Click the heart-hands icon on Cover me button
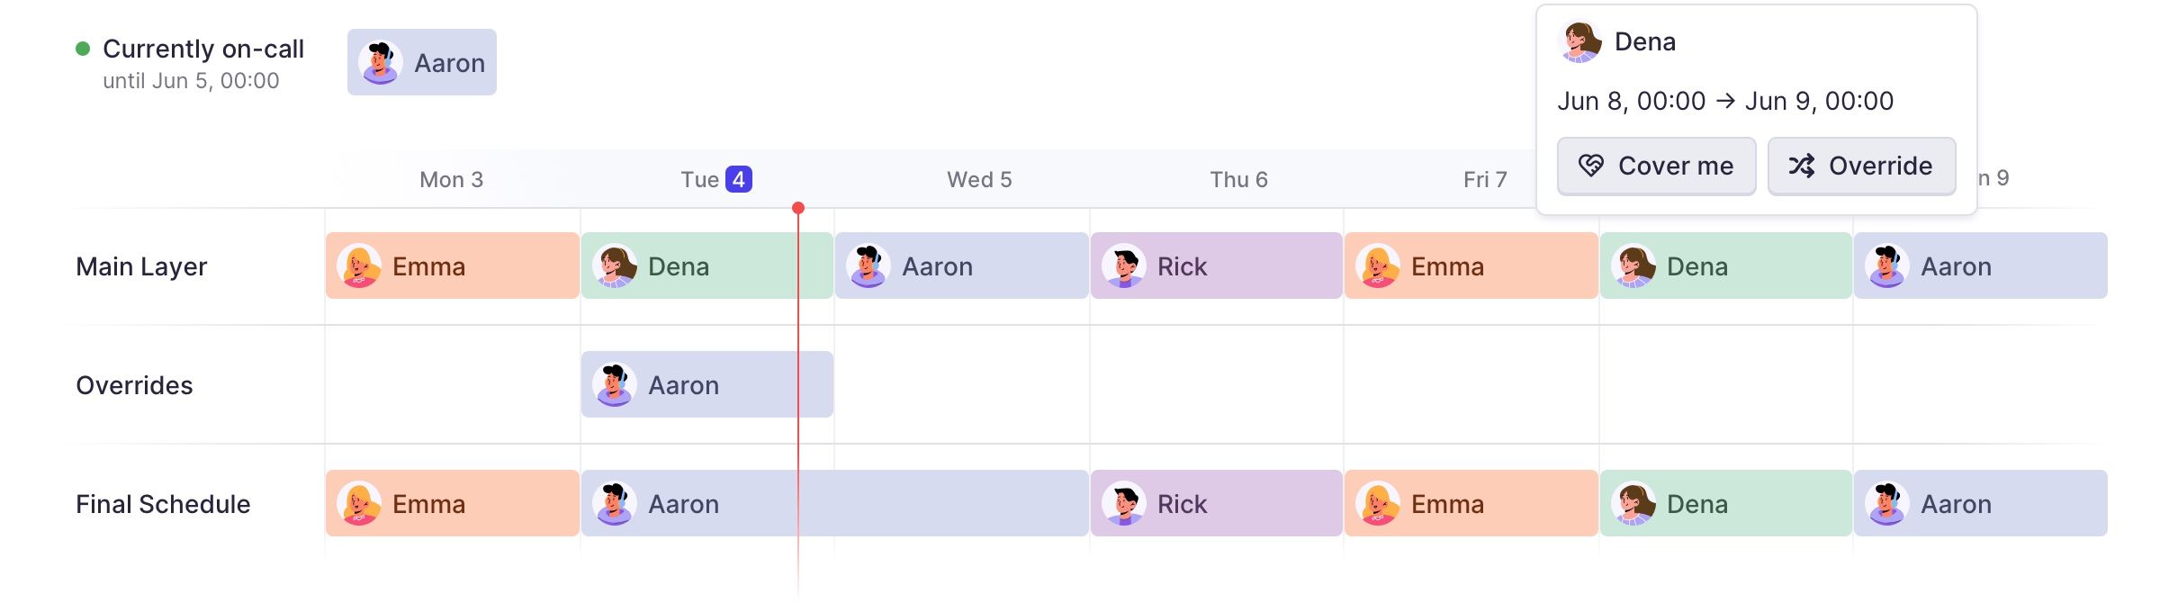 pyautogui.click(x=1591, y=166)
